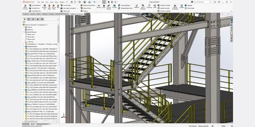Open the Stairs tool
The height and width of the screenshot is (127, 255).
point(104,6)
